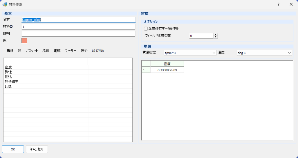Click the help question mark icon
298x158 pixels.
pyautogui.click(x=279, y=4)
